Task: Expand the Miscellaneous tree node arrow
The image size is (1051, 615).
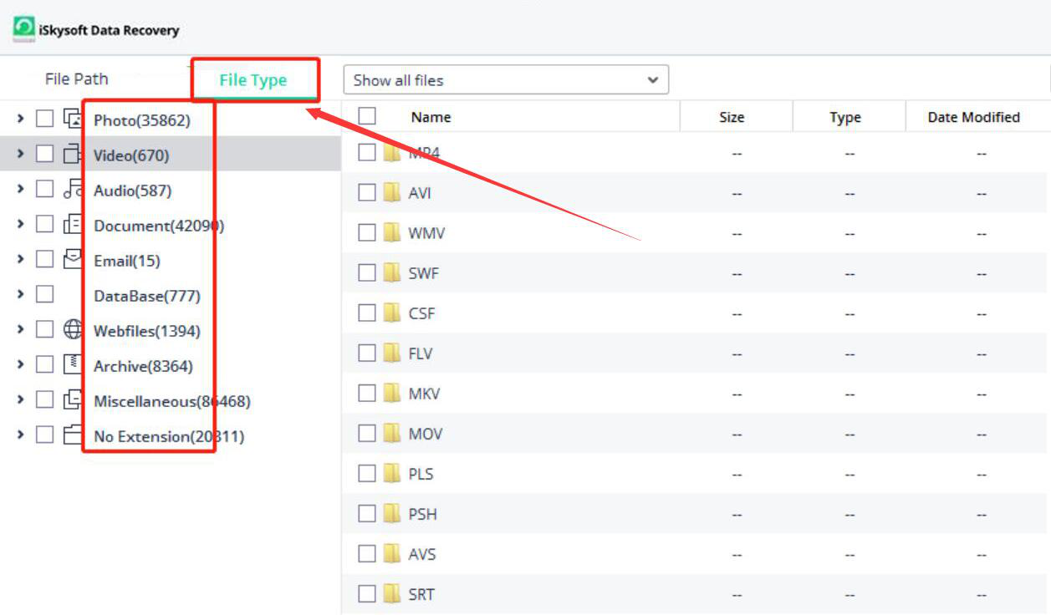Action: pyautogui.click(x=20, y=400)
